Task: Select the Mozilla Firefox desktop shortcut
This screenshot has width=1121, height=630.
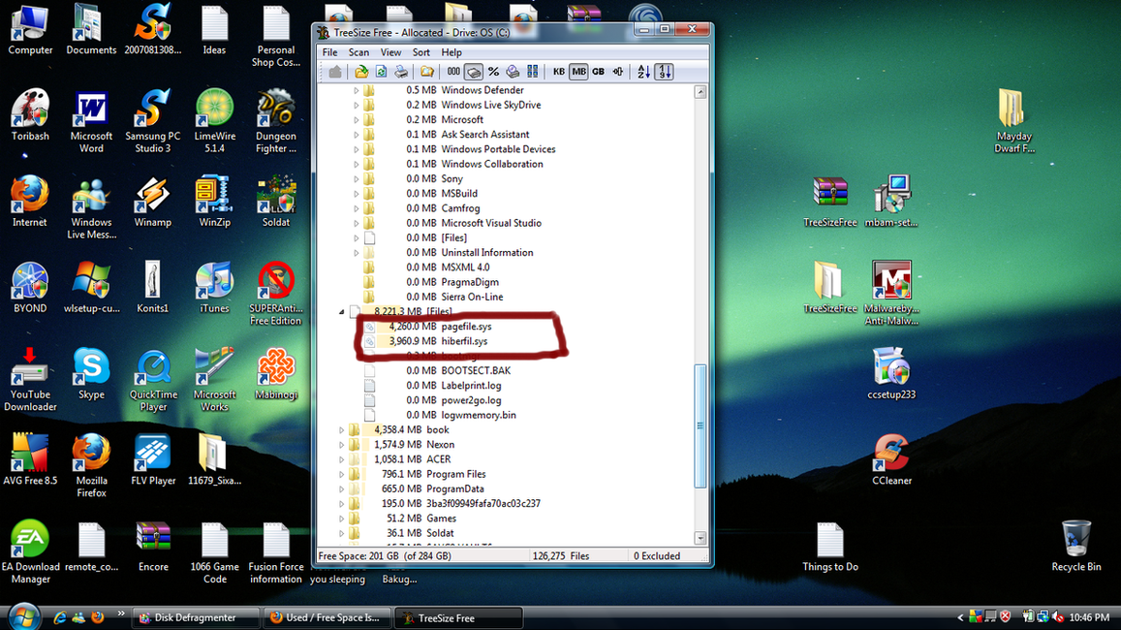Action: pyautogui.click(x=91, y=466)
